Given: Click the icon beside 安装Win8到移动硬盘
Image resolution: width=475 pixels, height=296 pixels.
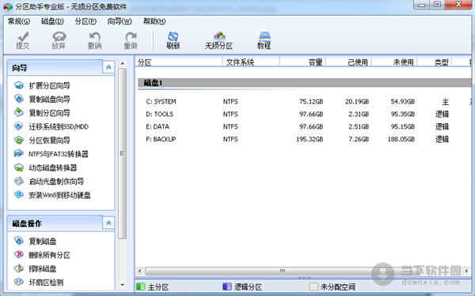Looking at the screenshot, I should [19, 195].
